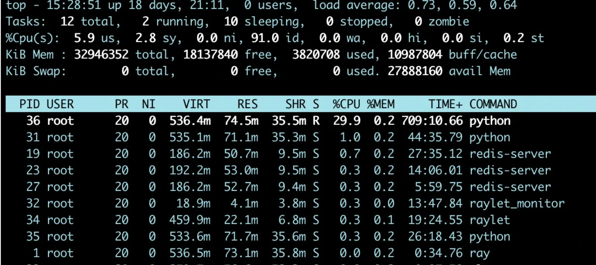Click the 29.9 CPU usage value
Viewport: 596px width, 265px height.
(346, 121)
